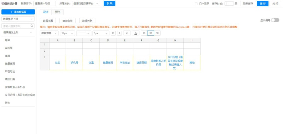Align cell text center
The width and height of the screenshot is (283, 134).
151,33
